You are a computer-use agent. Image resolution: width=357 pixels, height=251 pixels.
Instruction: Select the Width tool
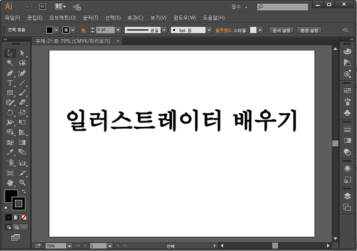coord(10,122)
